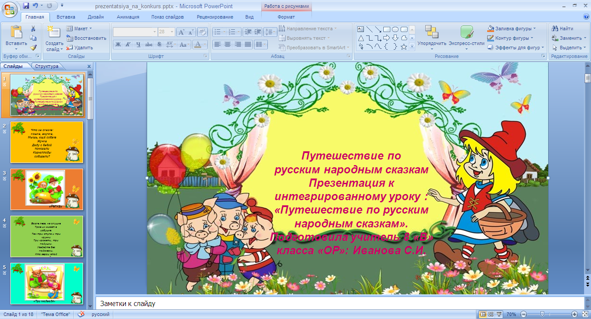The image size is (591, 319).
Task: Switch to slide sorter view in status bar
Action: tap(491, 314)
